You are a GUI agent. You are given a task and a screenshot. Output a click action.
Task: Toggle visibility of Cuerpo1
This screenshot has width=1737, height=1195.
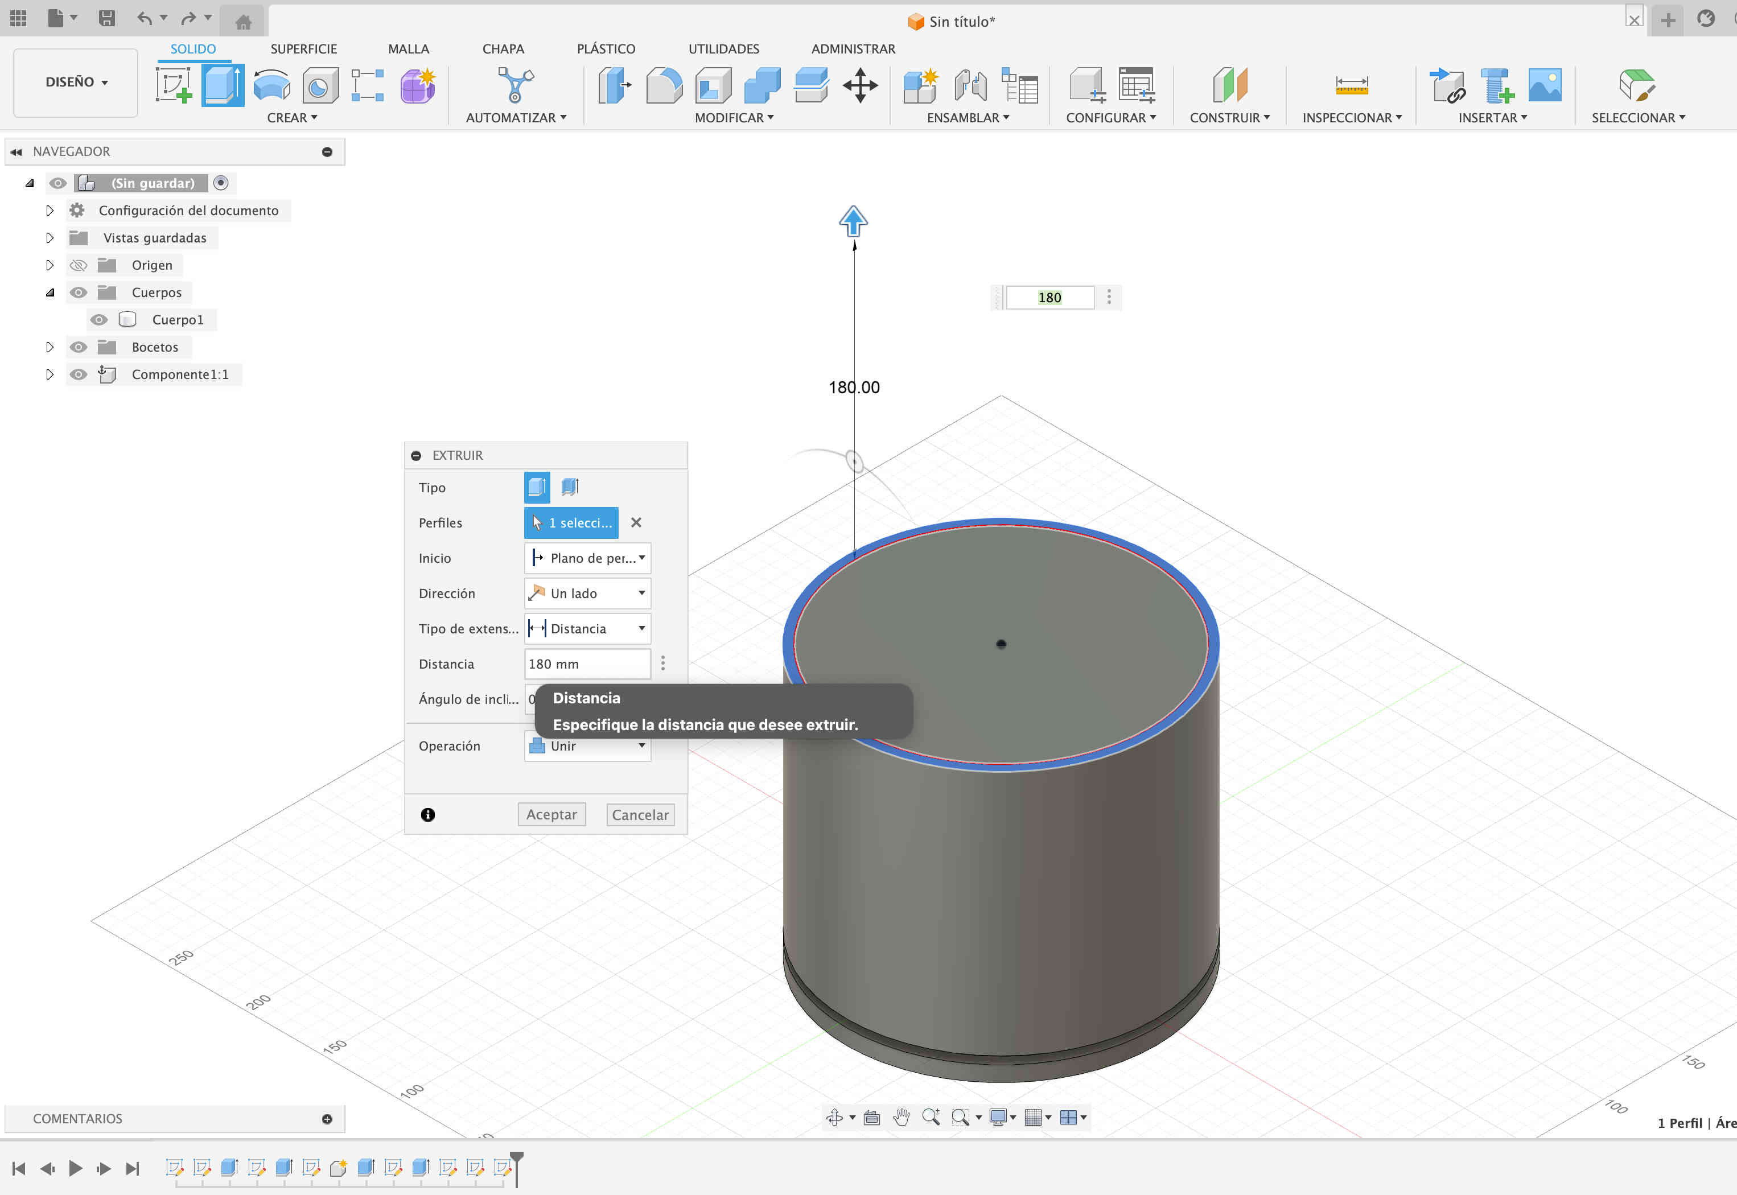click(x=99, y=320)
